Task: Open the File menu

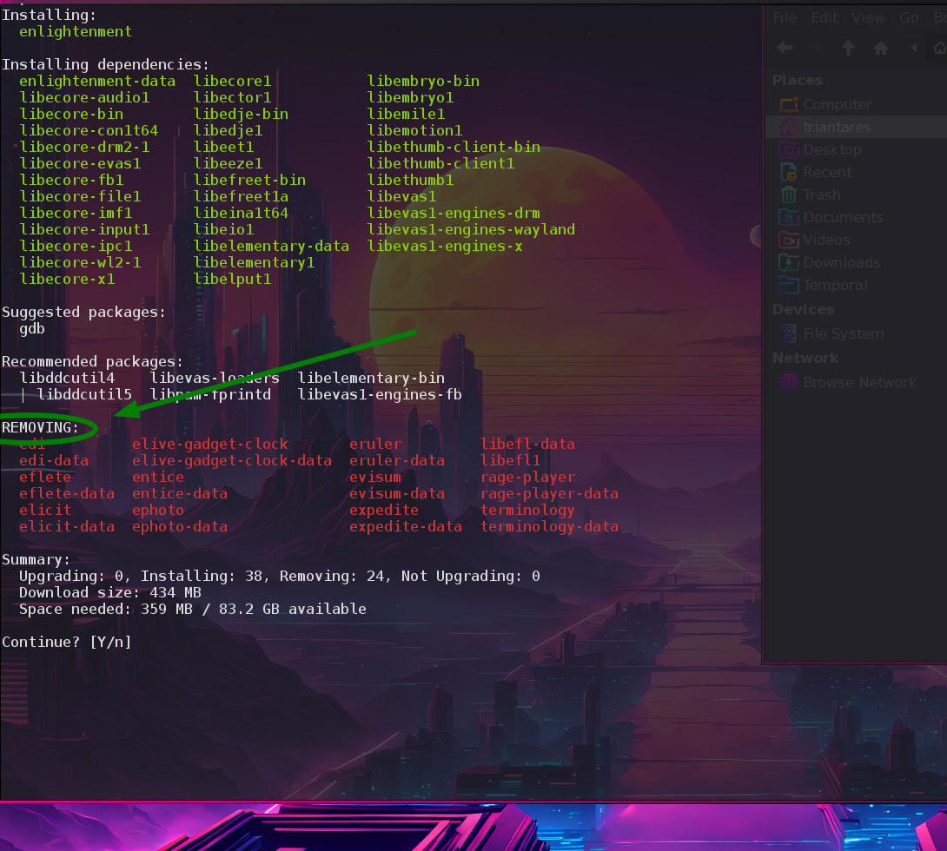Action: click(785, 17)
